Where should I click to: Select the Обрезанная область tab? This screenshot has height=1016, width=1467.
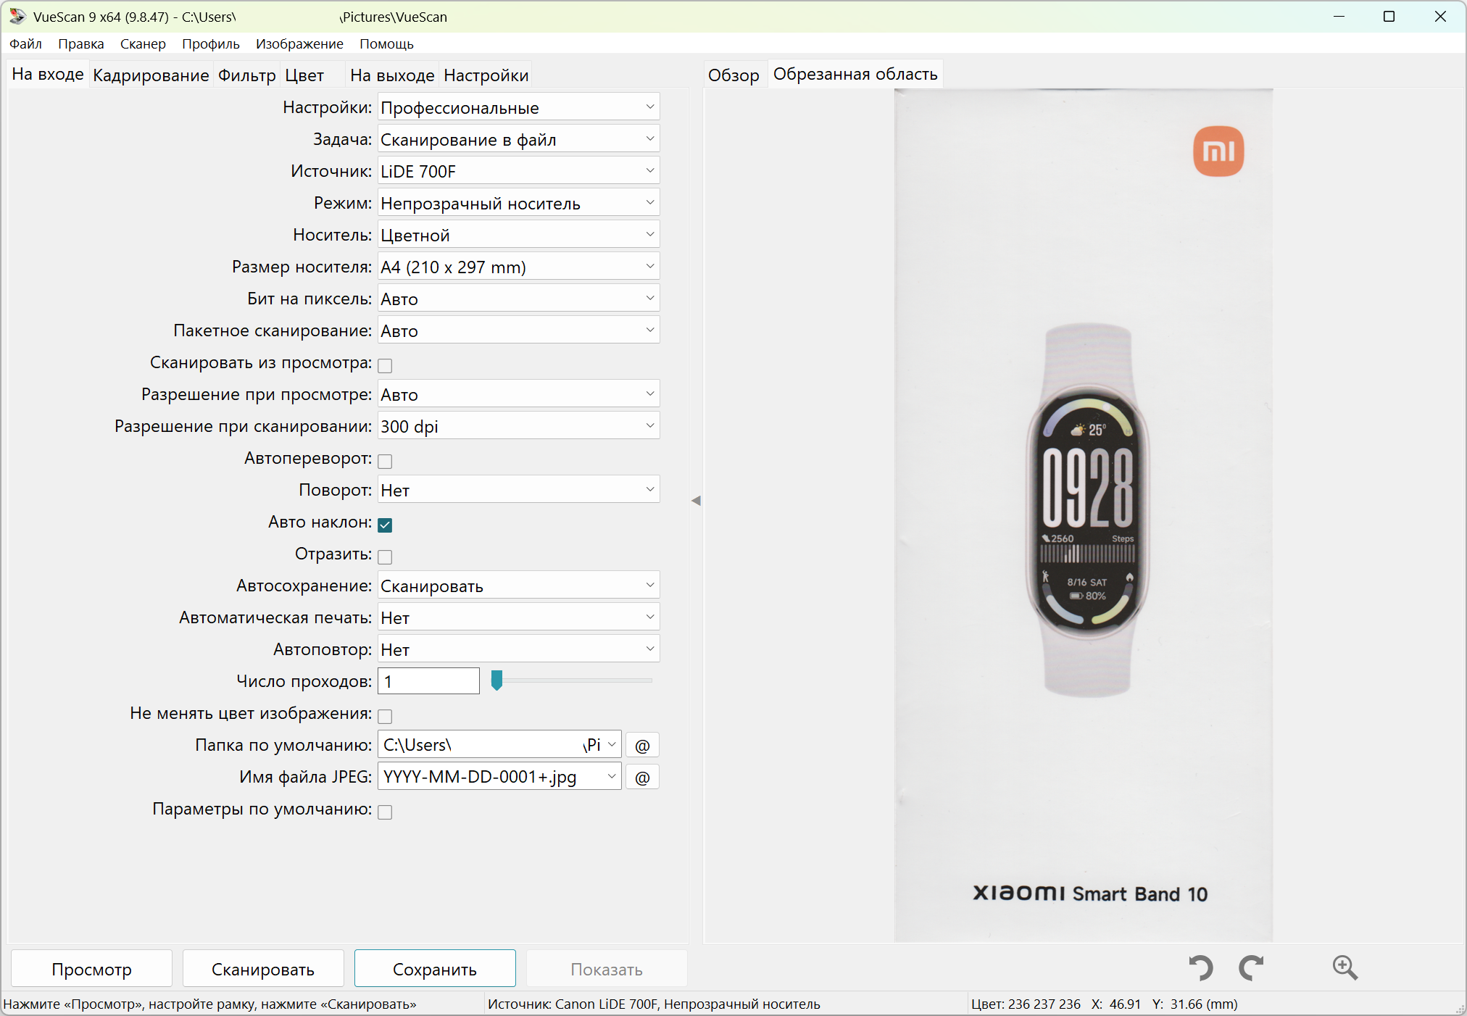tap(855, 74)
